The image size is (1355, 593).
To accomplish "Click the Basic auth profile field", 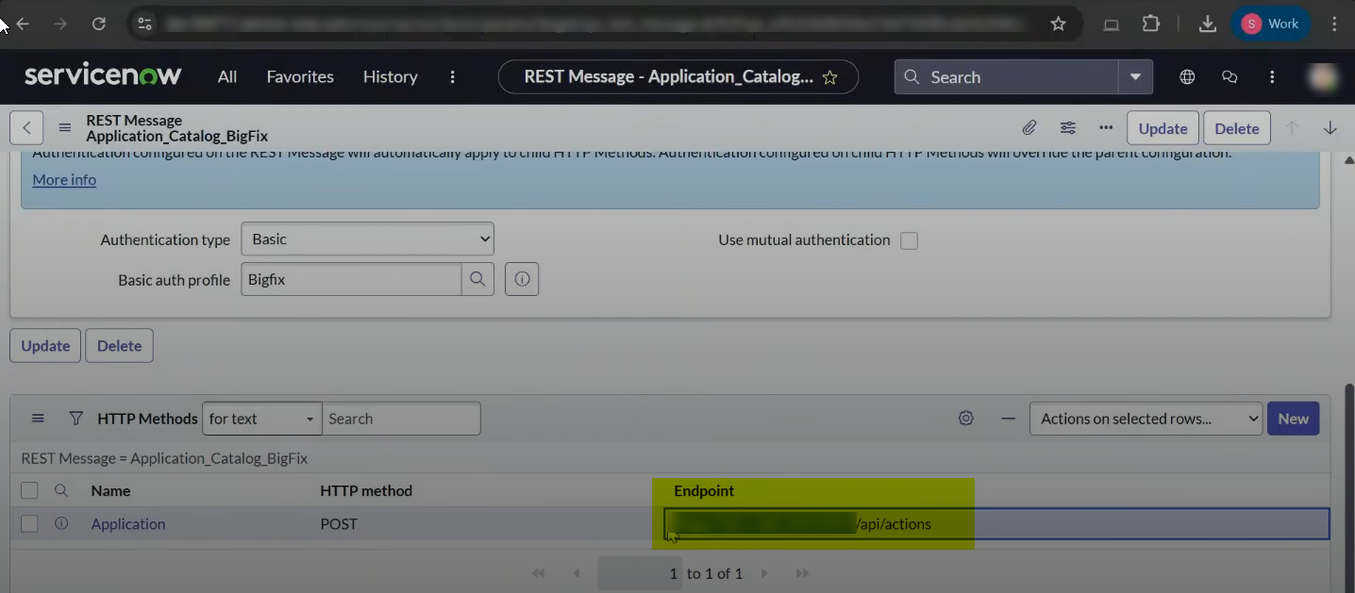I will pyautogui.click(x=351, y=279).
